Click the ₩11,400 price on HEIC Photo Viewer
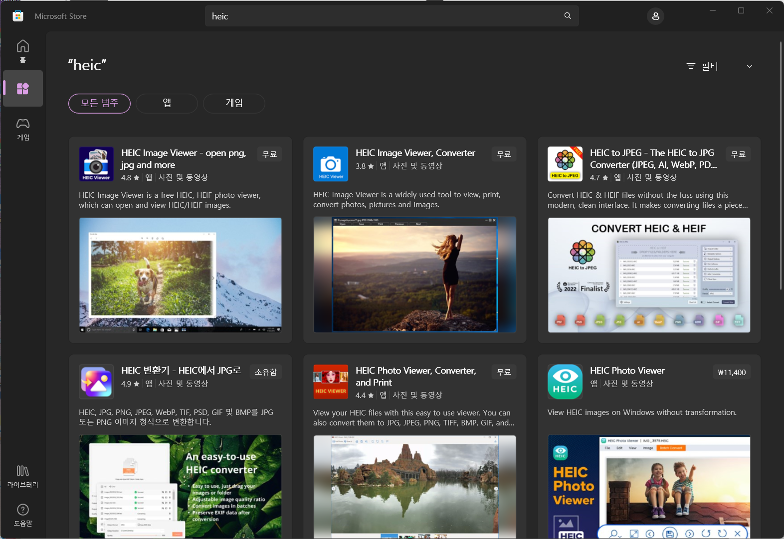The width and height of the screenshot is (784, 539). click(732, 372)
